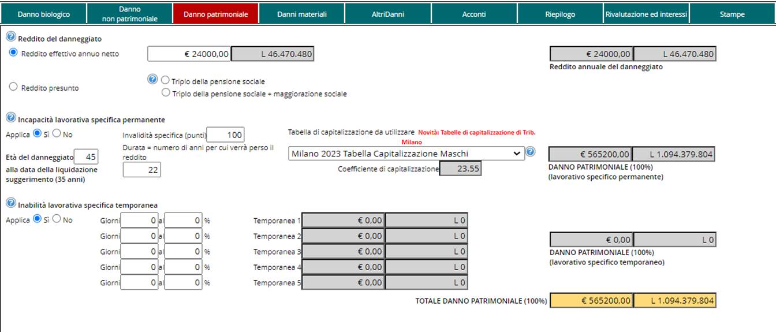Open Acconti tab
The width and height of the screenshot is (776, 332).
tap(473, 14)
